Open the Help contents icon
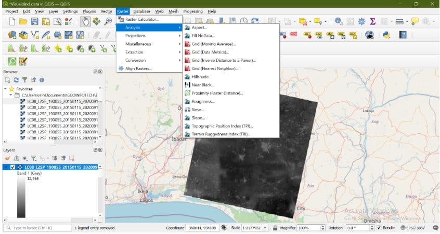The height and width of the screenshot is (234, 440). tap(403, 35)
